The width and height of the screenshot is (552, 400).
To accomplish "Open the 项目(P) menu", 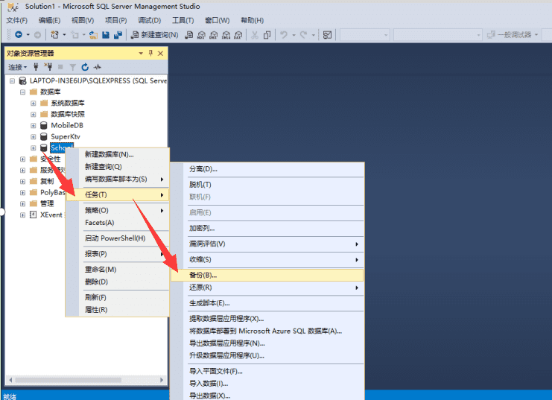I will pos(115,20).
